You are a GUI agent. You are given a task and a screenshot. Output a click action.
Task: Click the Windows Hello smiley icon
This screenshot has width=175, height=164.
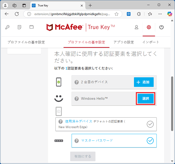pyautogui.click(x=59, y=99)
